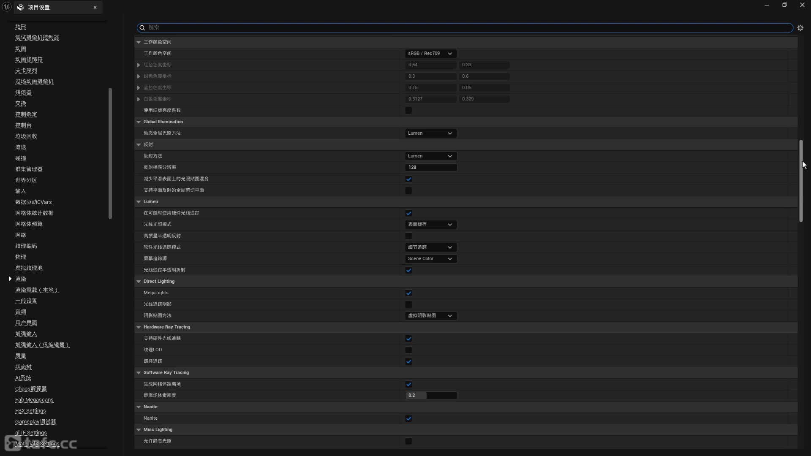This screenshot has height=456, width=811.
Task: Close the 项目设置 tab
Action: pyautogui.click(x=95, y=7)
